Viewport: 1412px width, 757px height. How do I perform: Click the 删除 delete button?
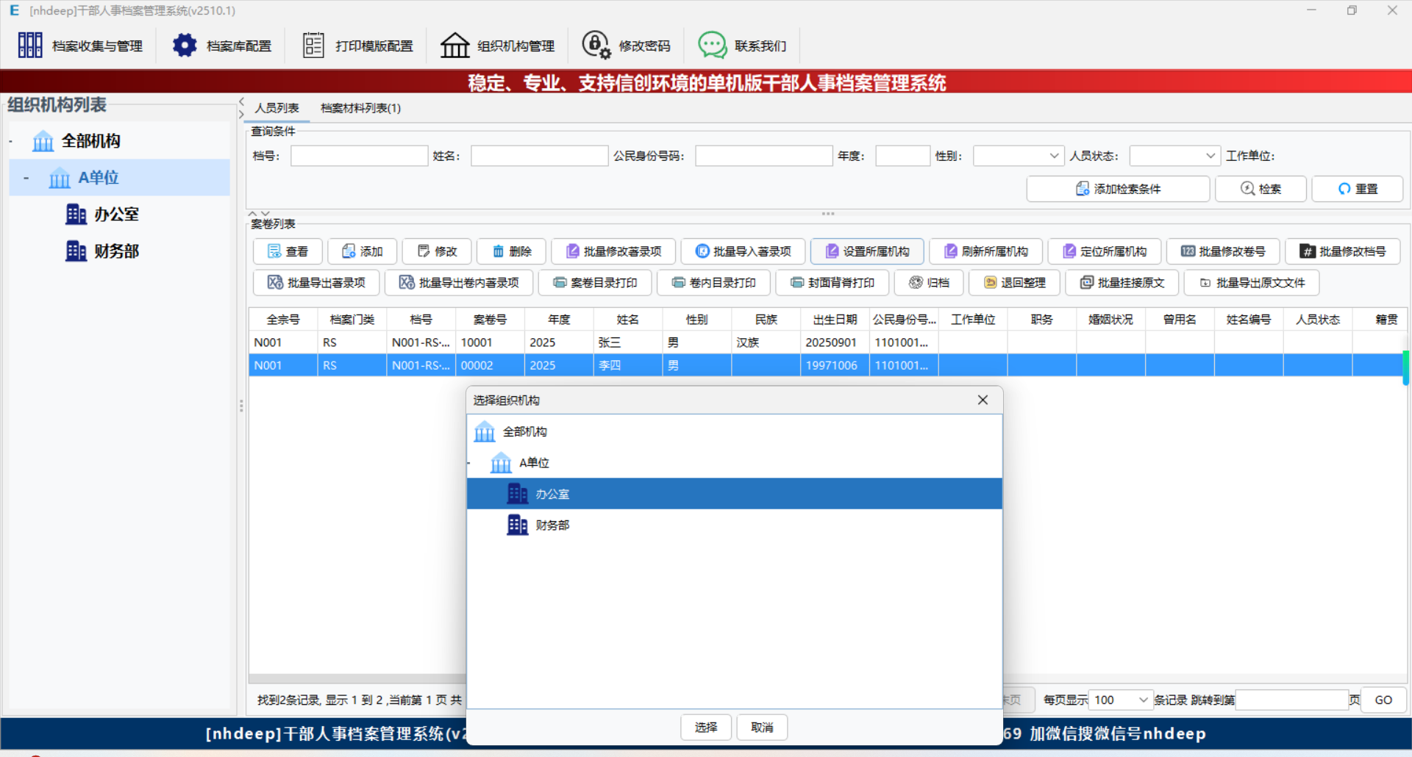click(x=510, y=251)
